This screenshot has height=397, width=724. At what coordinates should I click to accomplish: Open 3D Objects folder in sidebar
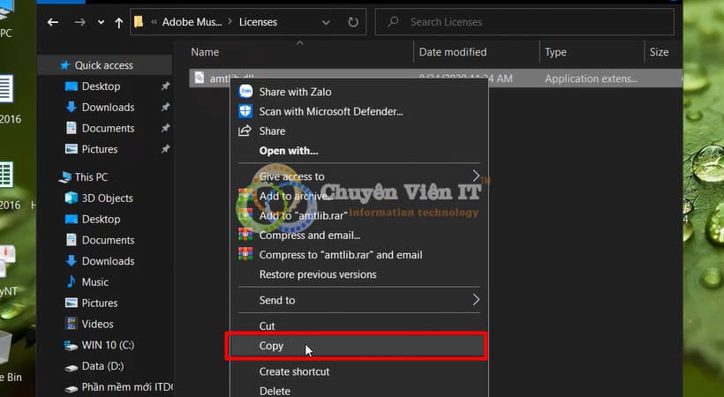[x=107, y=198]
